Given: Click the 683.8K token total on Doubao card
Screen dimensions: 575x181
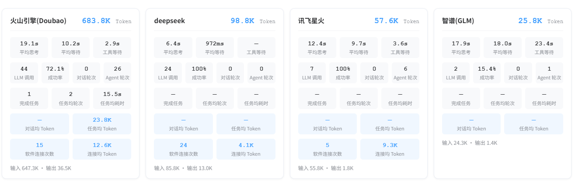Looking at the screenshot, I should 96,20.
